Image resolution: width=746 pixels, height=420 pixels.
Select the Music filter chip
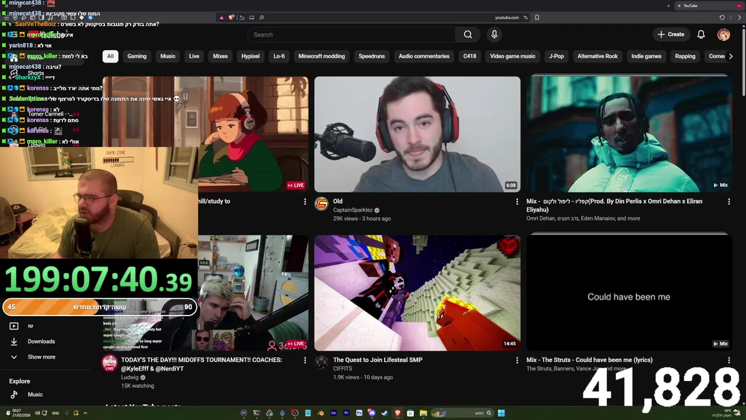pyautogui.click(x=168, y=56)
